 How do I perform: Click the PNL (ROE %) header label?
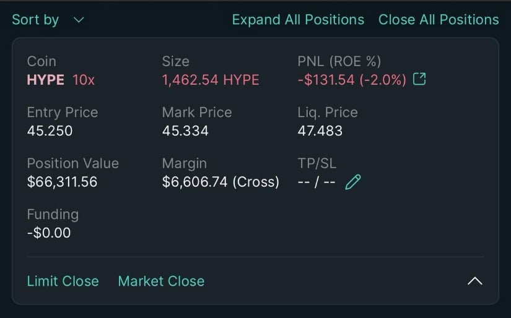(339, 61)
